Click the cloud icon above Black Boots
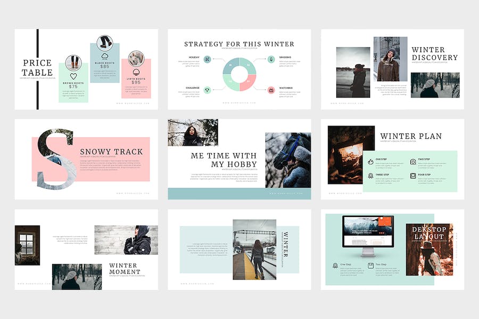 point(104,55)
